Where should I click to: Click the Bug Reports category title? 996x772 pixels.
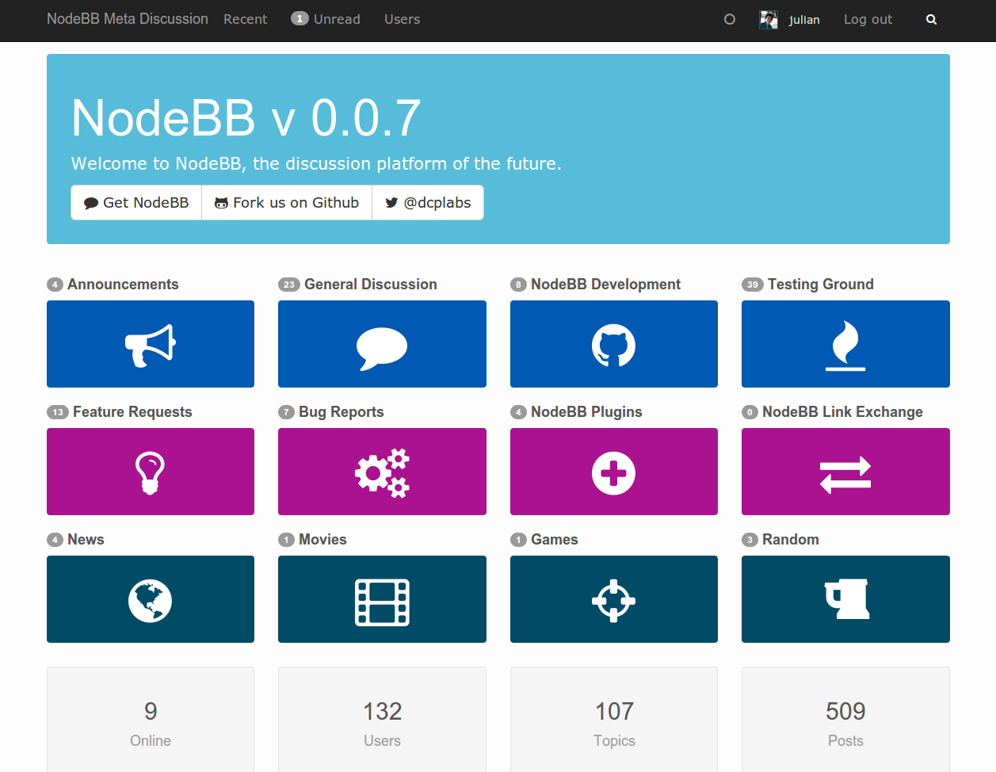342,412
